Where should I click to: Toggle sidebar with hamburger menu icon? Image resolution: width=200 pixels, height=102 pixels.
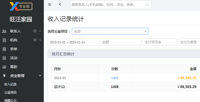50,5
